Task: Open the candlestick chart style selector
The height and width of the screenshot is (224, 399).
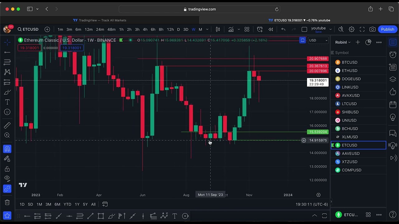Action: [x=218, y=29]
